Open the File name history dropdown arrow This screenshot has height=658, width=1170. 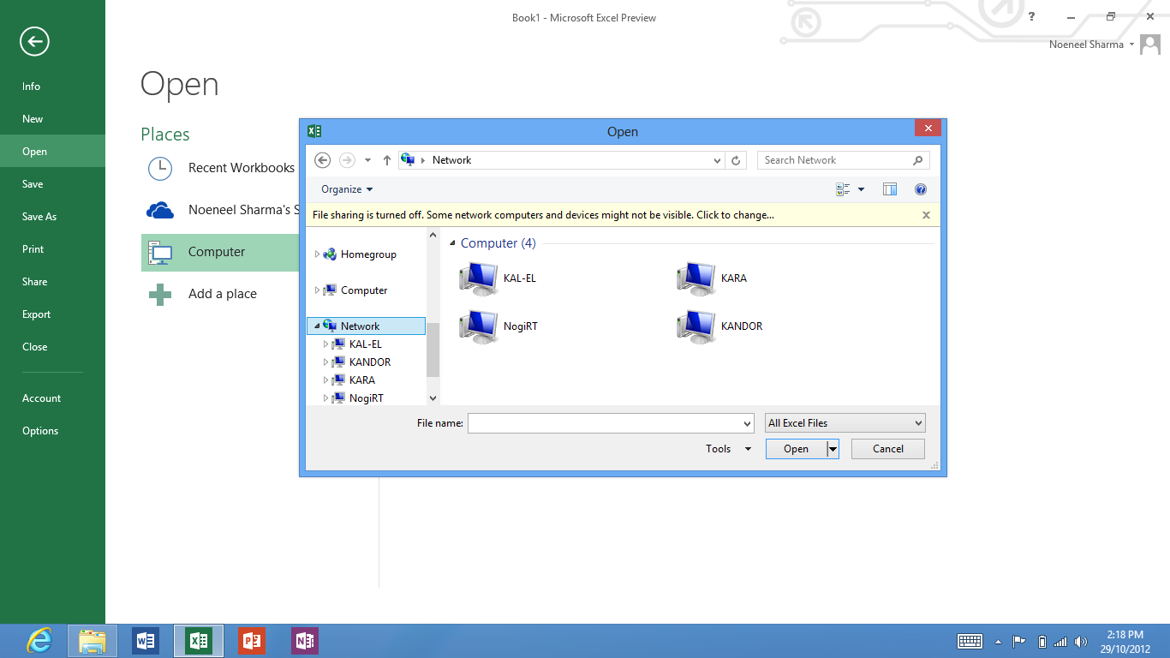[747, 423]
